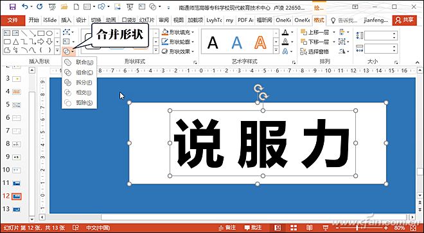Open Edit Shape points button
424x233 pixels.
click(68, 32)
